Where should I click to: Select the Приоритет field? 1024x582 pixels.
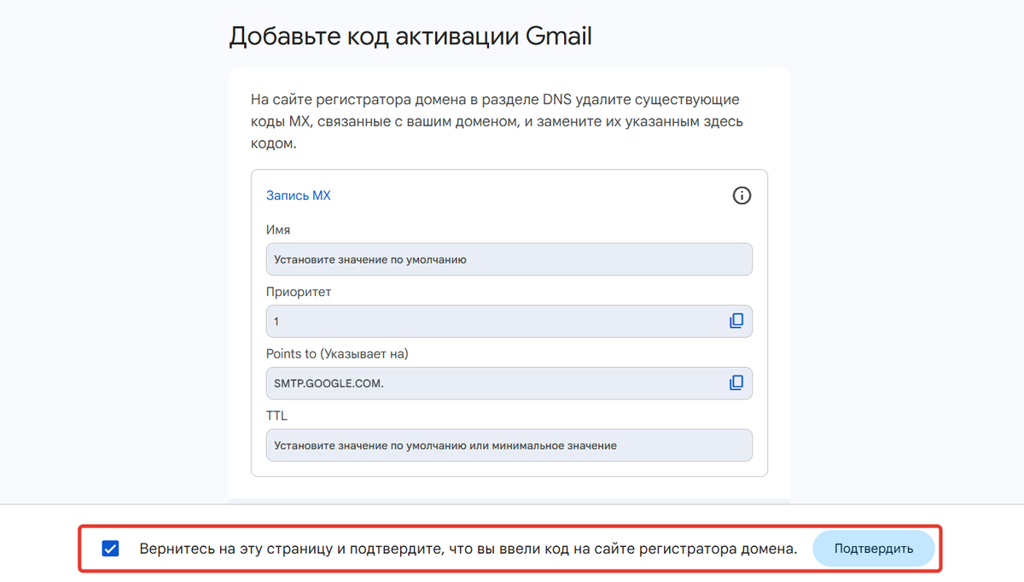[x=509, y=321]
